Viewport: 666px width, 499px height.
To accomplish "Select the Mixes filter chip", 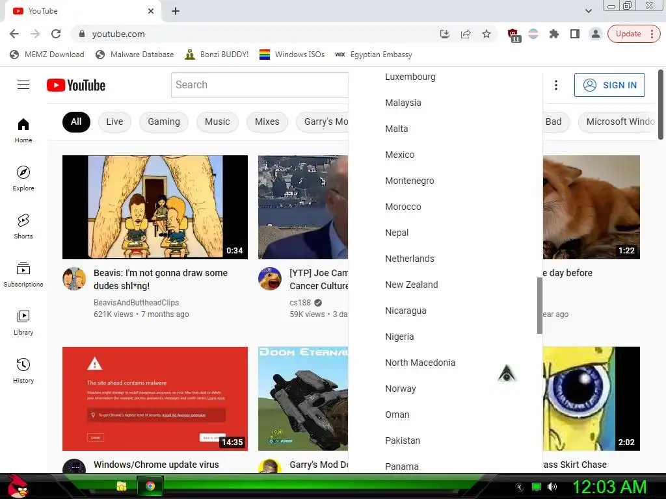I will (267, 122).
